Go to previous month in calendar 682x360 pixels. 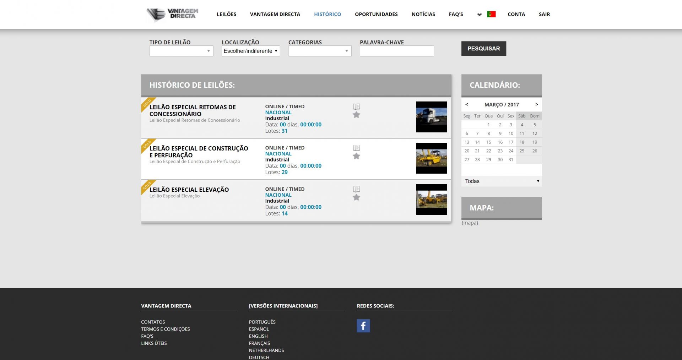click(466, 104)
